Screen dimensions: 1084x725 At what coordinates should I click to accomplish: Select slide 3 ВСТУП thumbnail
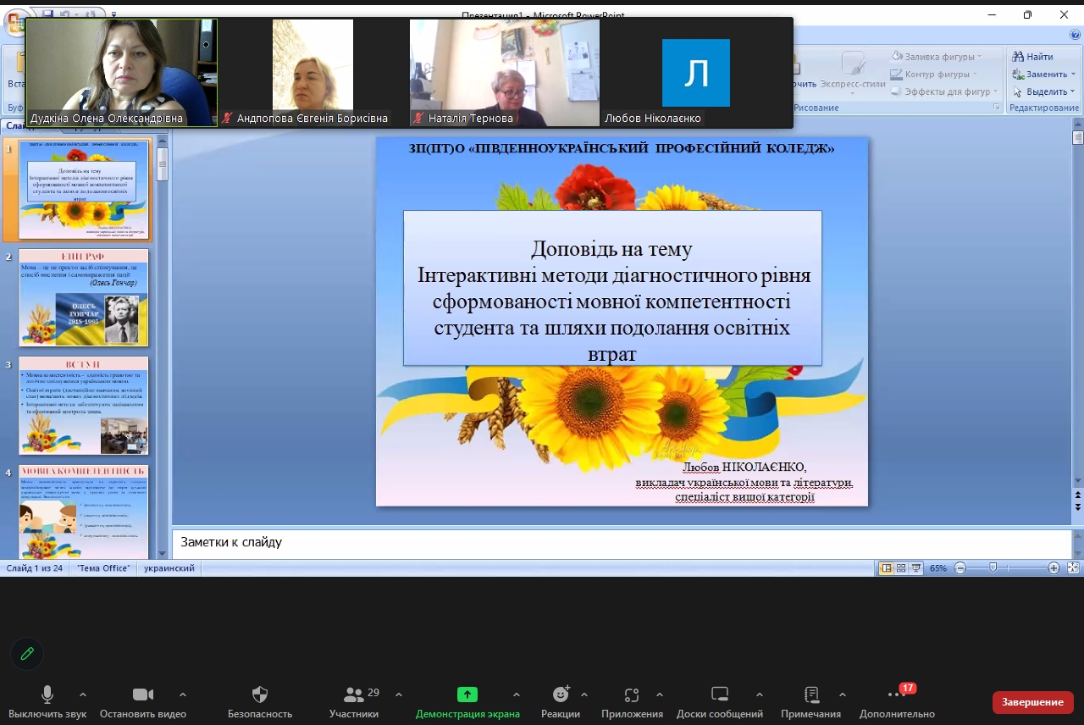click(84, 406)
